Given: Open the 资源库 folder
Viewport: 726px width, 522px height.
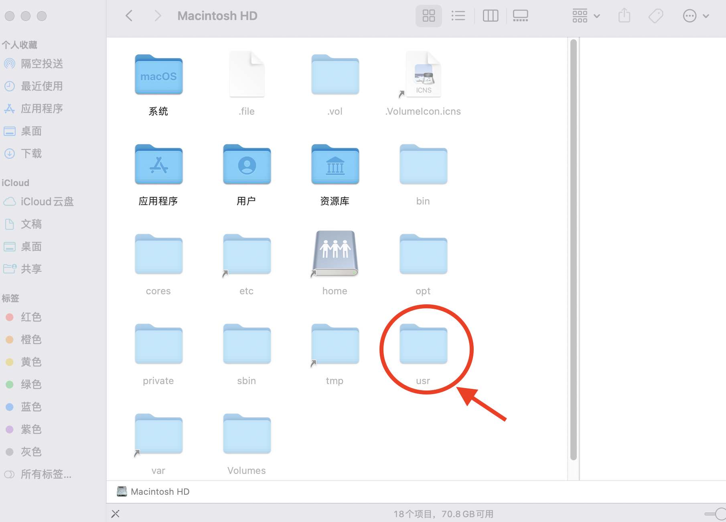Looking at the screenshot, I should tap(335, 164).
